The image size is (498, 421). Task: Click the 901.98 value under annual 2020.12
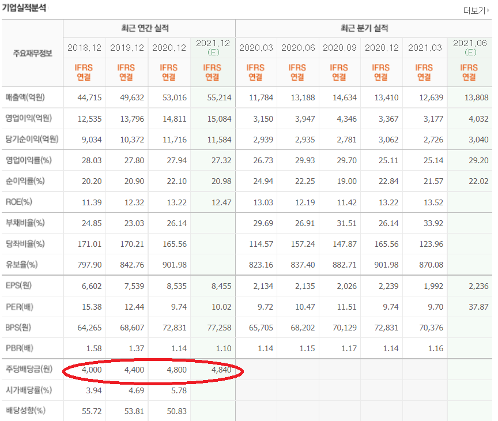175,265
